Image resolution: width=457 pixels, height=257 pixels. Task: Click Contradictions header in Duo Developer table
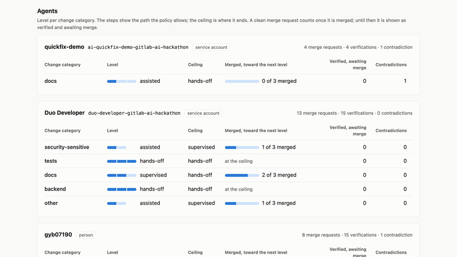[391, 130]
